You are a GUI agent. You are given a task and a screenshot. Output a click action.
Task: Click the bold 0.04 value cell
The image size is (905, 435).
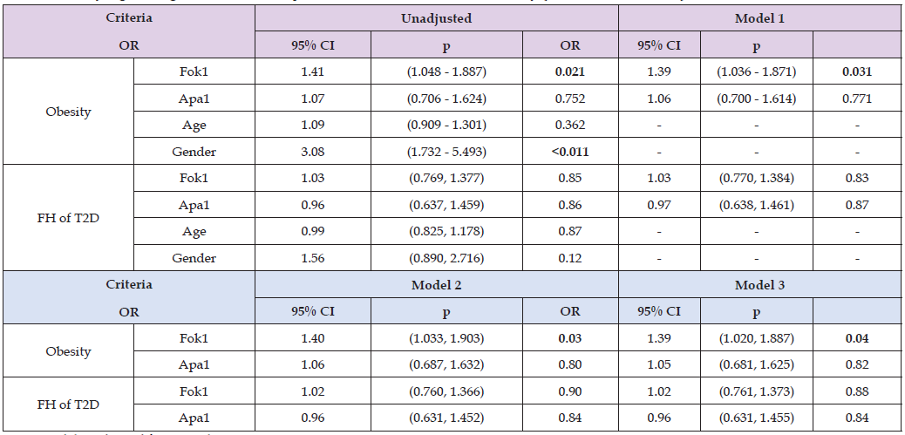(x=857, y=337)
